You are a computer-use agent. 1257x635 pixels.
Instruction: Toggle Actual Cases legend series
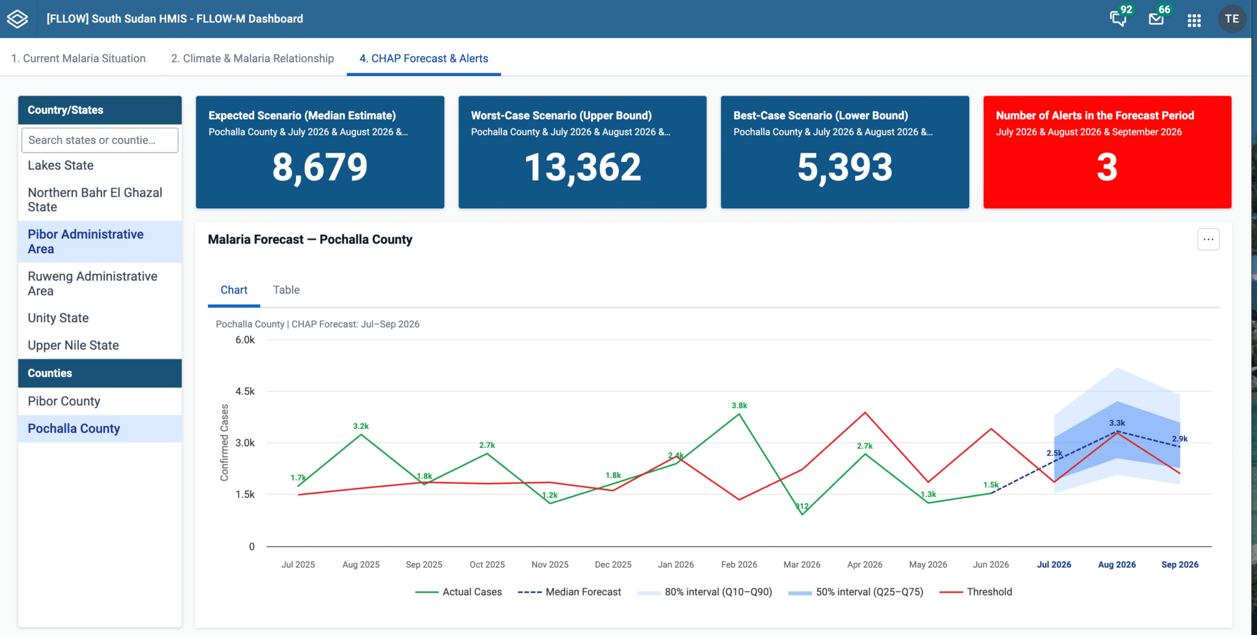tap(458, 592)
